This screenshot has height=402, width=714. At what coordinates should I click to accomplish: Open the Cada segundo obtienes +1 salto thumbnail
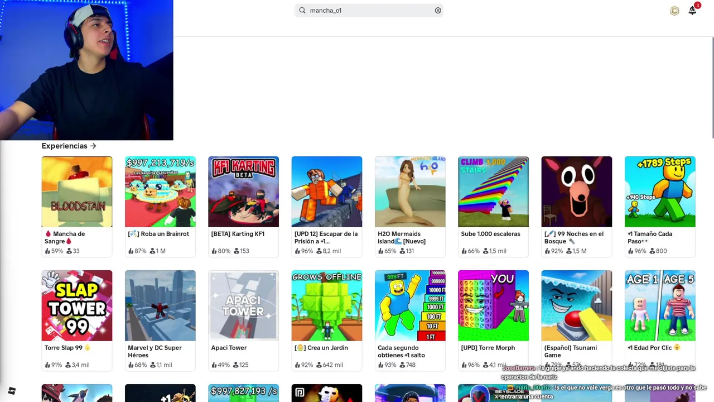410,305
